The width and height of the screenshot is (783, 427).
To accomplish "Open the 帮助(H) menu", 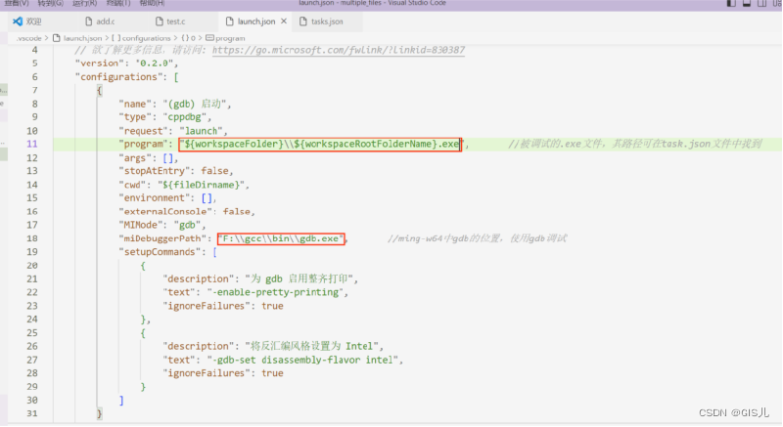I will coord(152,3).
